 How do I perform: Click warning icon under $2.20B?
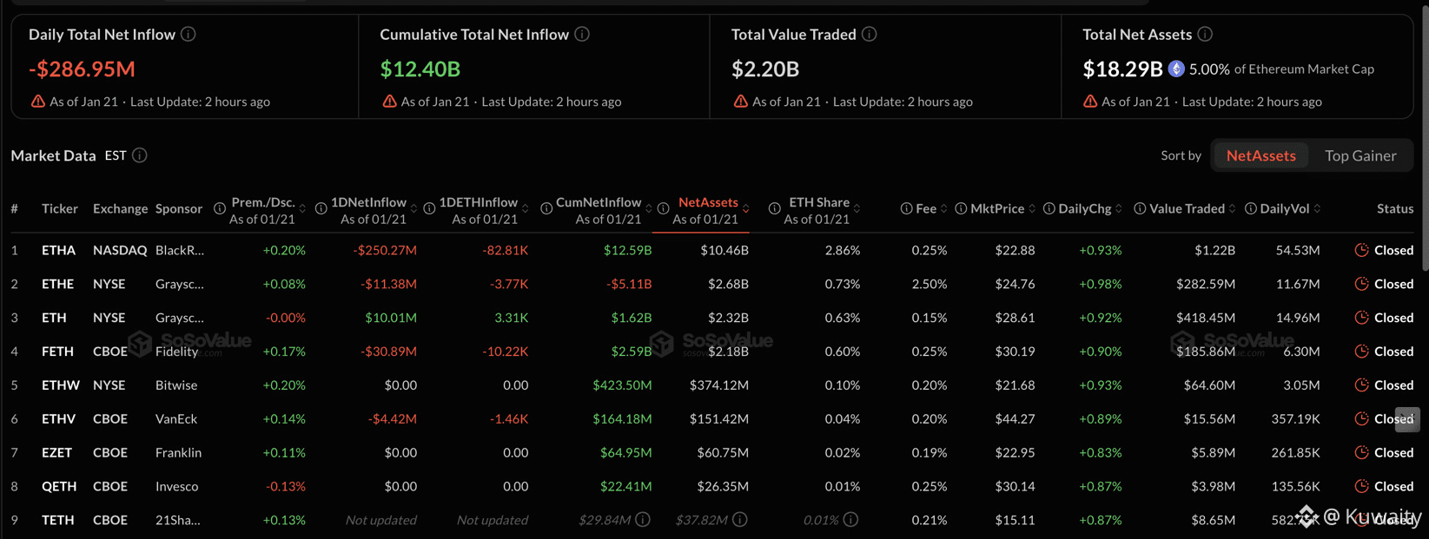[x=741, y=102]
